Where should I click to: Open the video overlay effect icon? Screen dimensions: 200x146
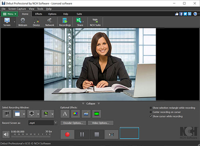86,114
